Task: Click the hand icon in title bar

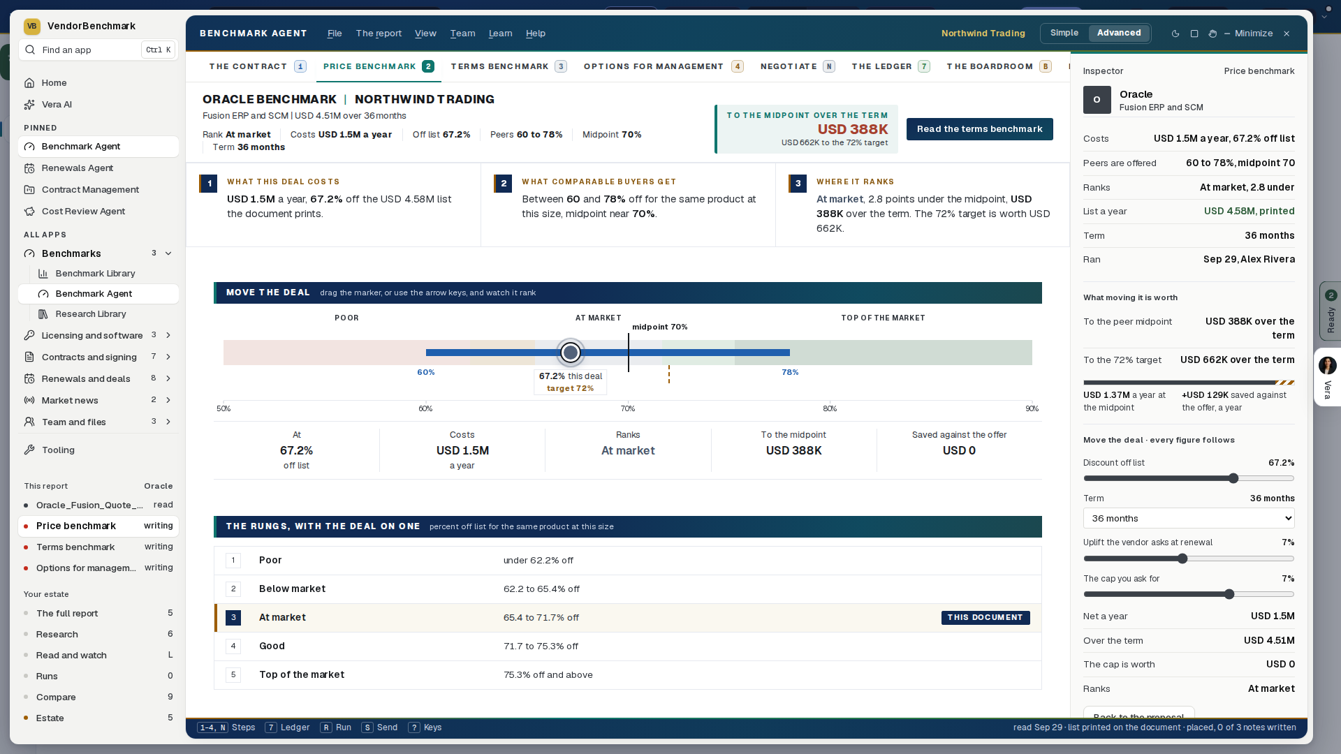Action: click(x=1212, y=34)
